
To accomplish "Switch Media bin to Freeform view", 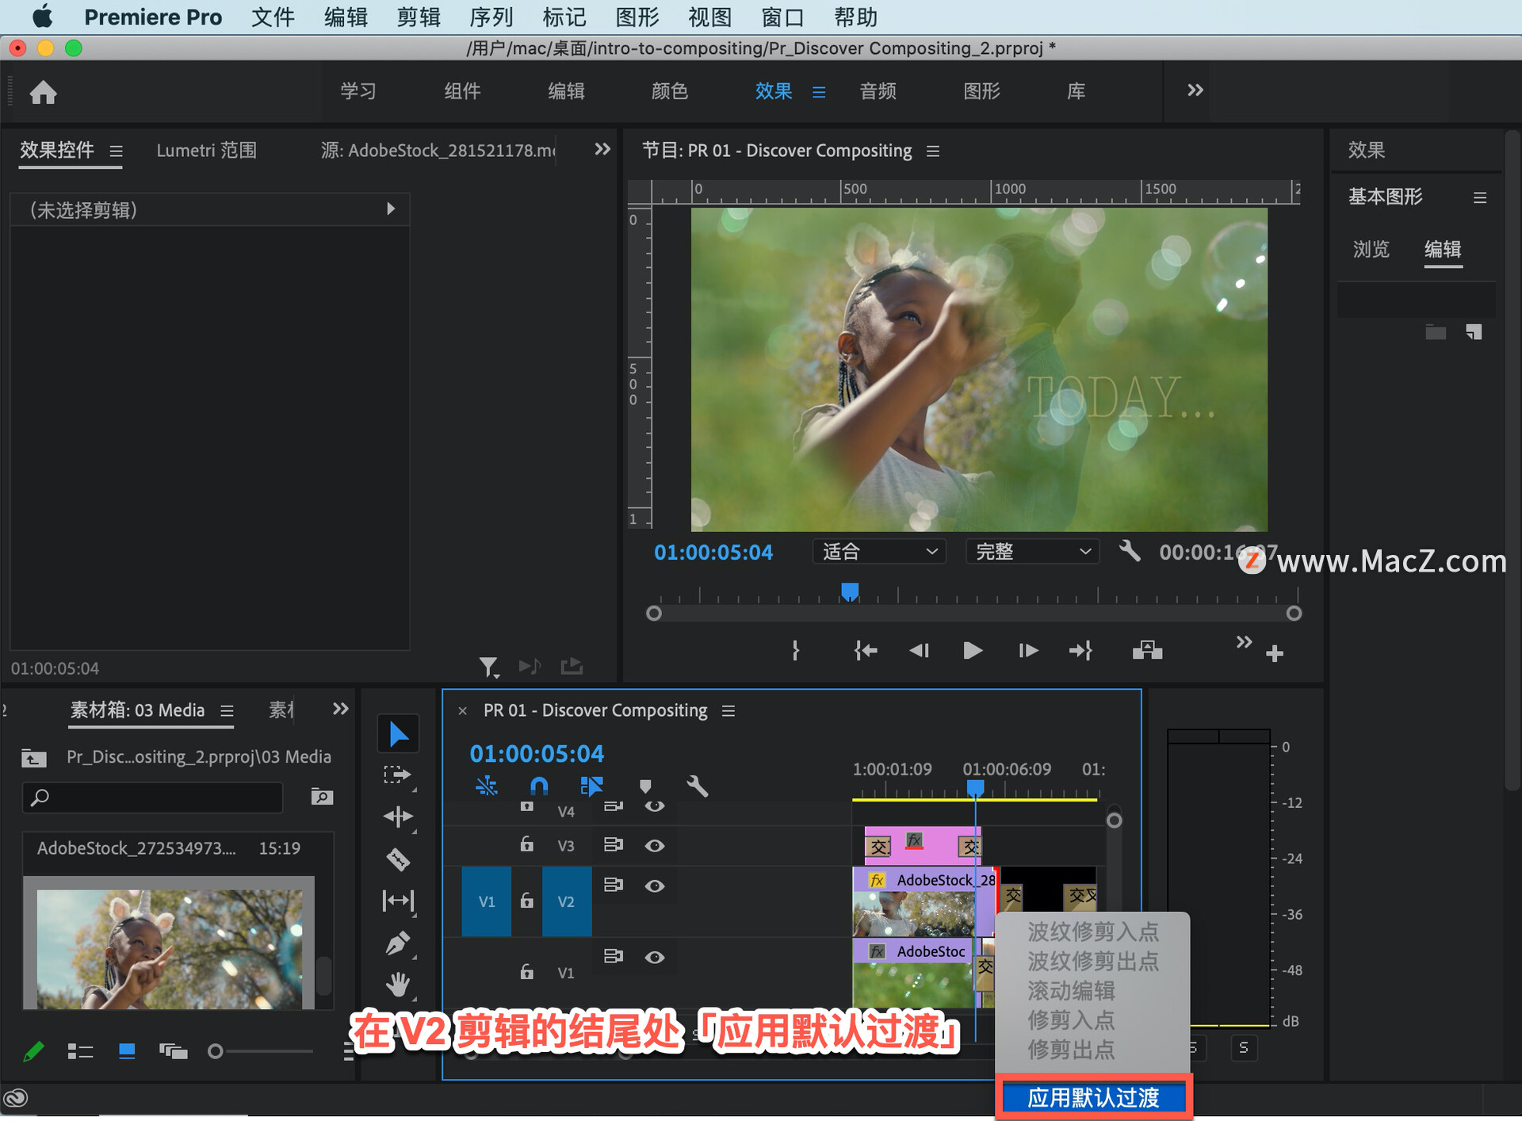I will (x=173, y=1051).
